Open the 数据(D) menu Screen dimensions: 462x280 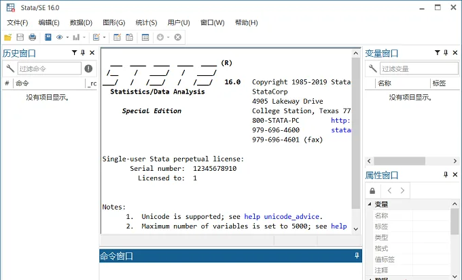tap(81, 22)
